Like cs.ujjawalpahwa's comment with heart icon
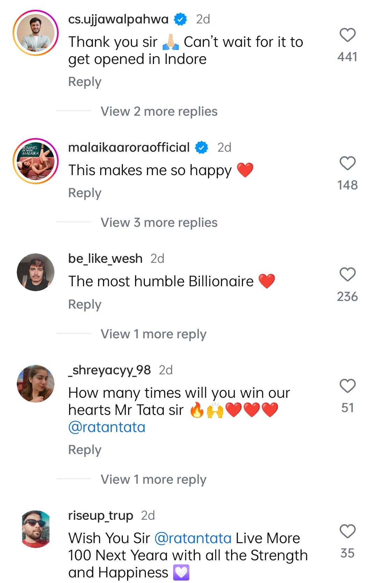The height and width of the screenshot is (583, 377). click(x=347, y=35)
